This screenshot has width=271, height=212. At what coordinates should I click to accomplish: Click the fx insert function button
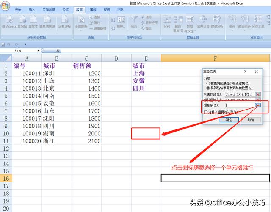pyautogui.click(x=58, y=50)
